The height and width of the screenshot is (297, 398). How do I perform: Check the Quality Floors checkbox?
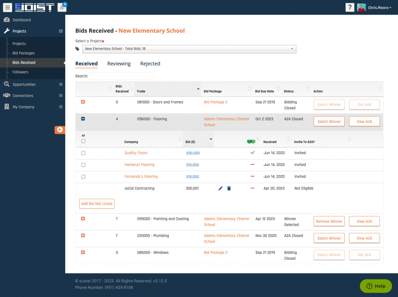[x=83, y=153]
